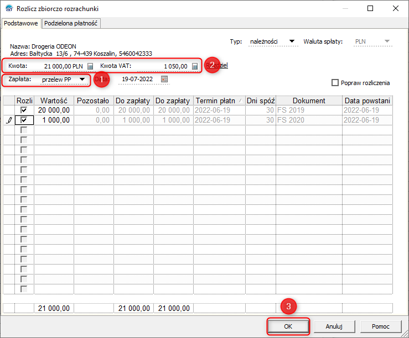Enable the Popraw rozliczenia checkbox
This screenshot has width=409, height=338.
pyautogui.click(x=335, y=83)
